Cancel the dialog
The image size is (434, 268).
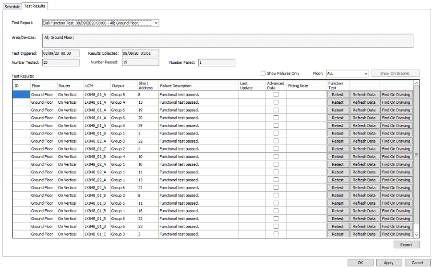point(417,262)
